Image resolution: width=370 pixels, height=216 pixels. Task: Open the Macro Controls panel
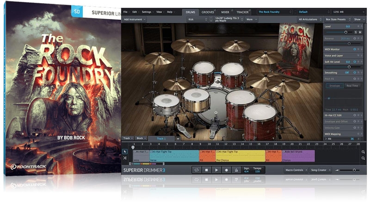click(x=296, y=170)
